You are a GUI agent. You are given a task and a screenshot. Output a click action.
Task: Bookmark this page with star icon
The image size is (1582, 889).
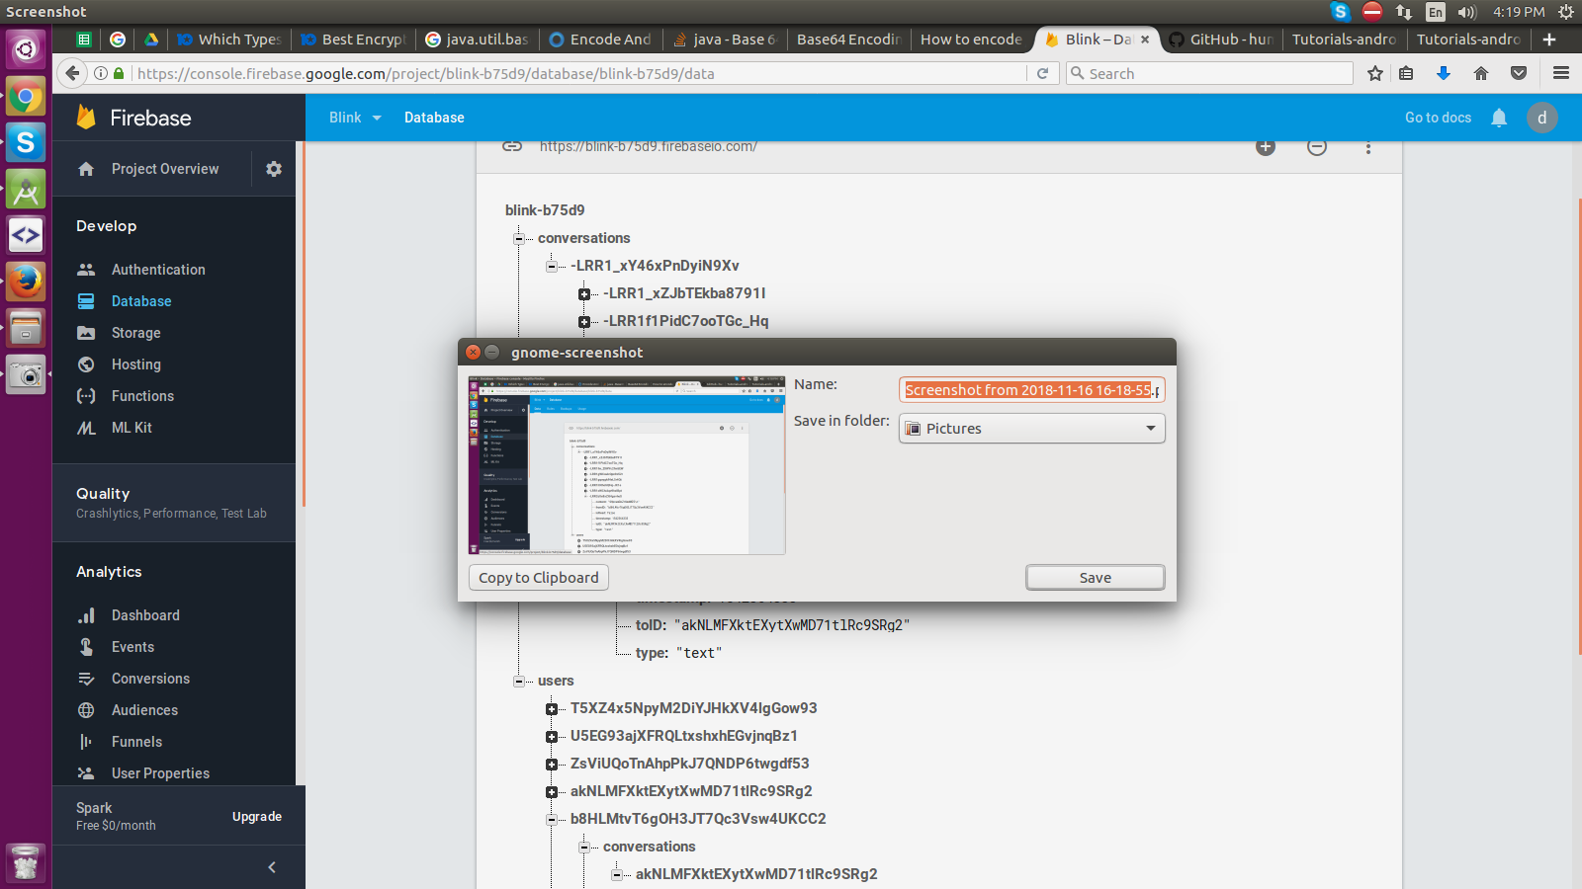[x=1374, y=73]
